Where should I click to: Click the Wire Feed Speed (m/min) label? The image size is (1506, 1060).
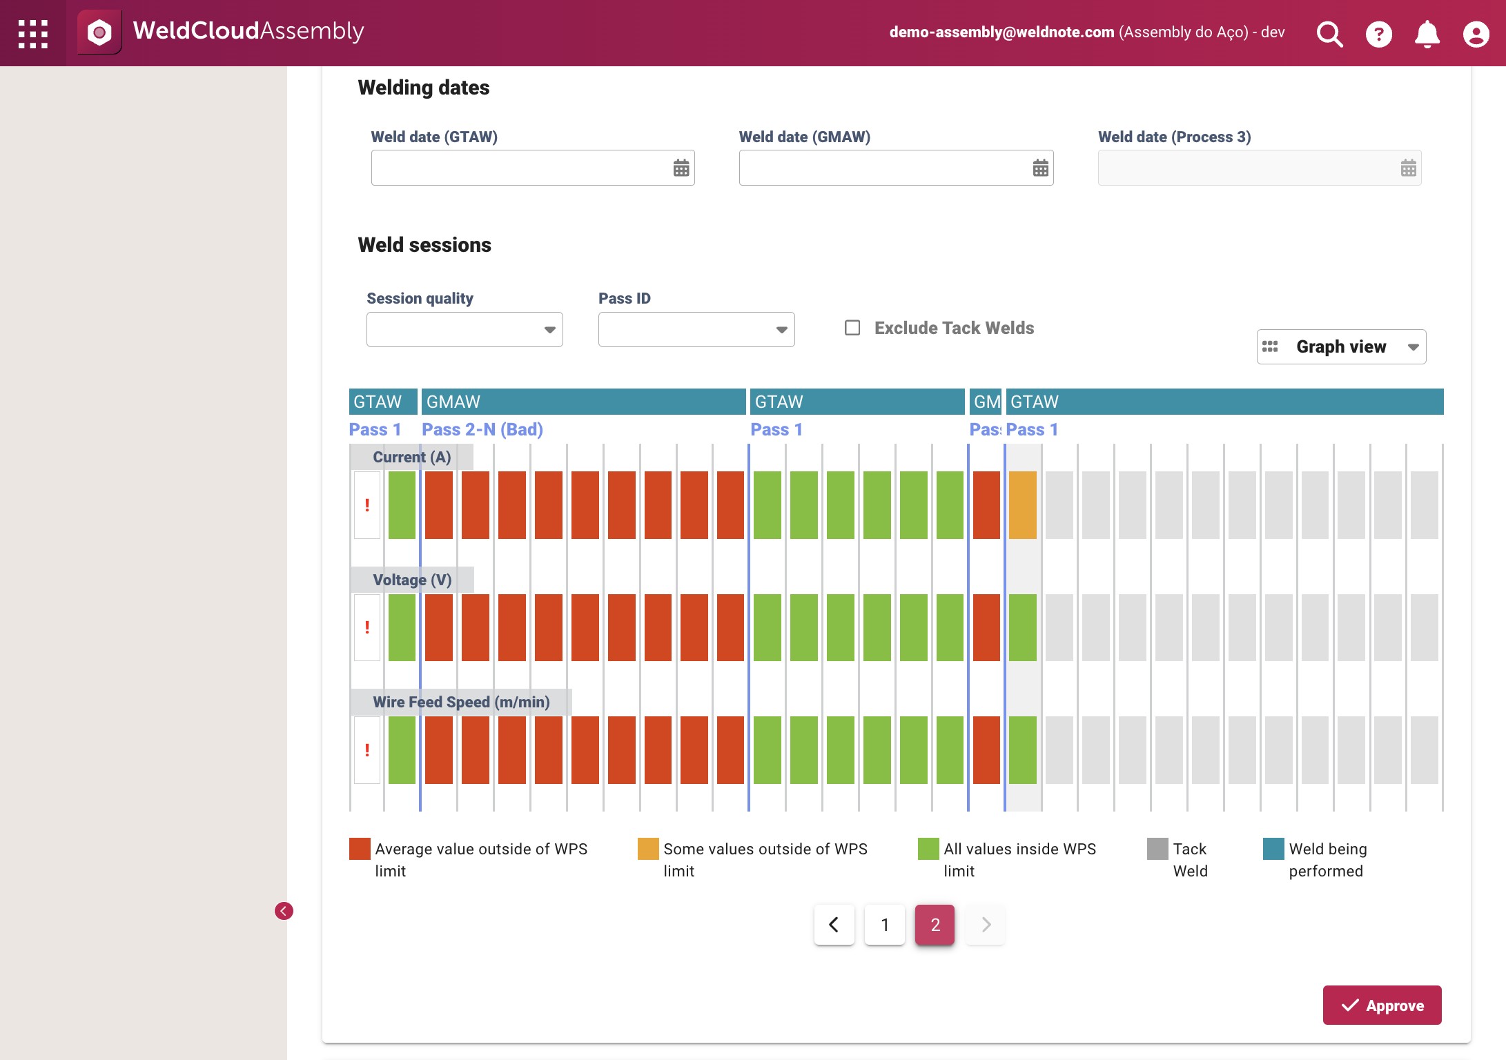point(461,702)
